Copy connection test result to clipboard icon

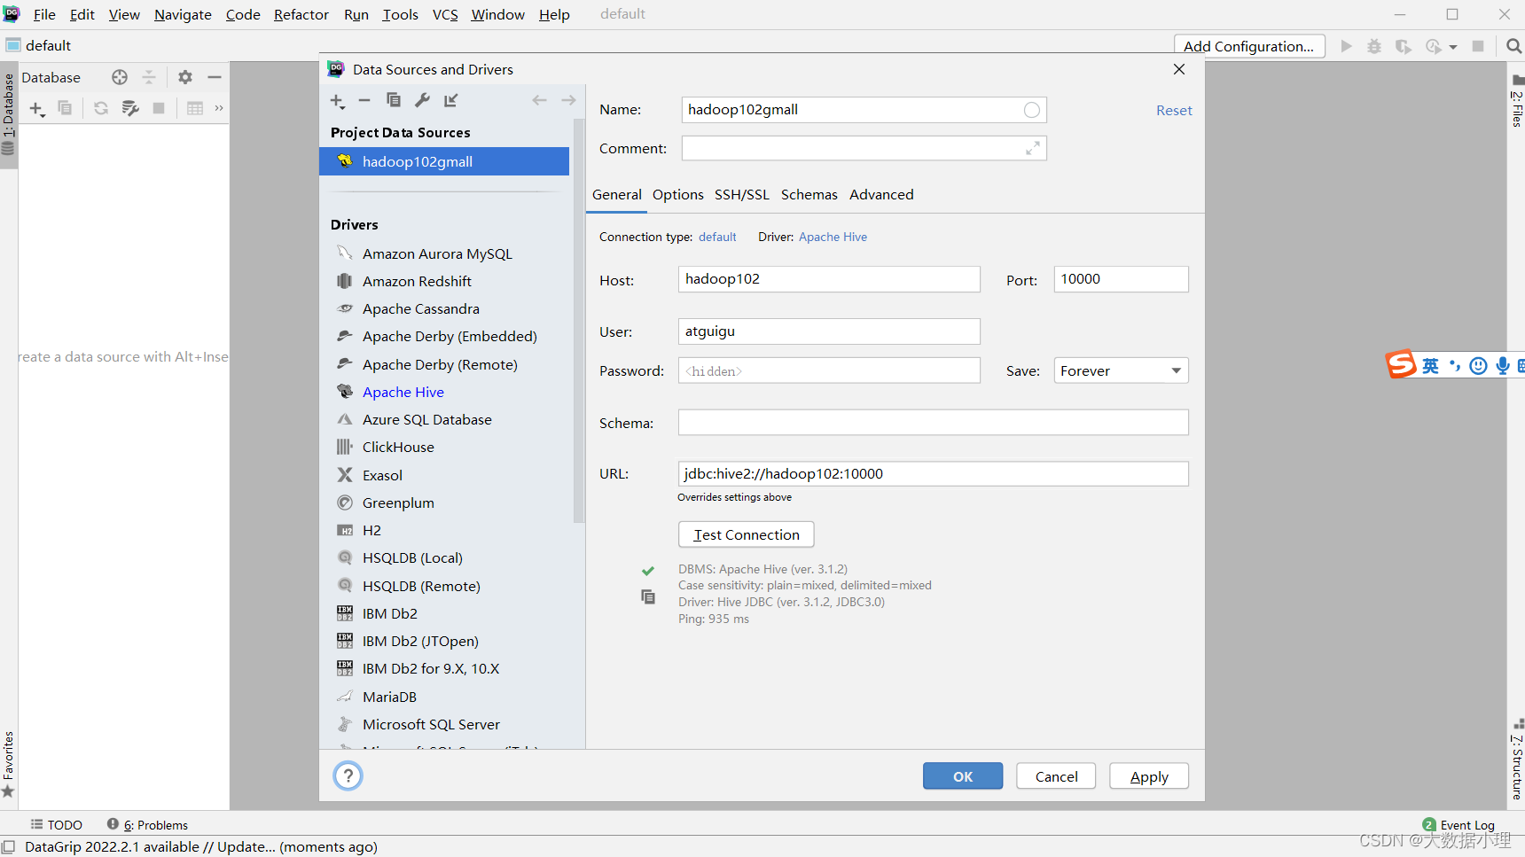coord(648,597)
